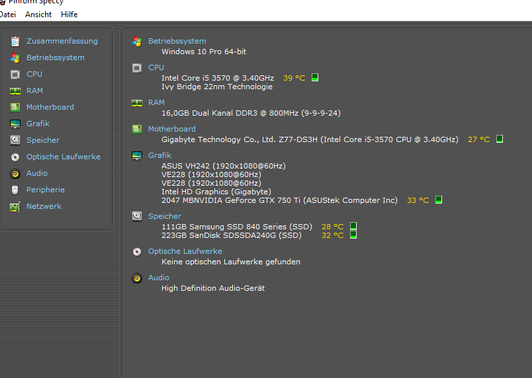
Task: Click the Zusammenfassung clipboard icon in sidebar
Action: tap(15, 42)
